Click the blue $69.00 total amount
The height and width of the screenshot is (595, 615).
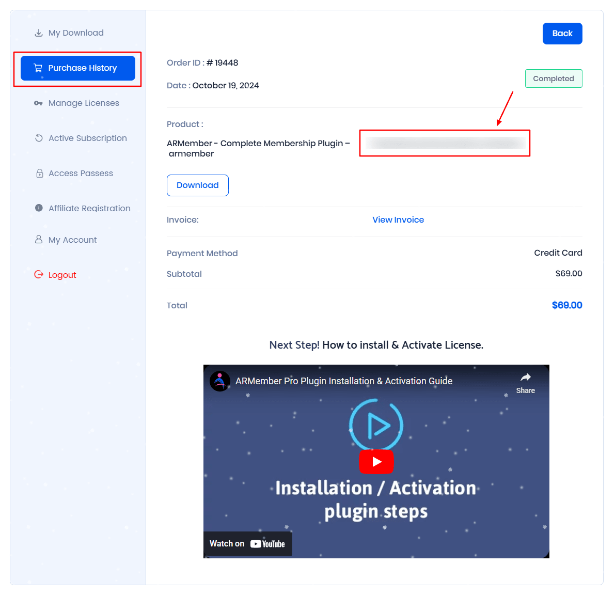[x=567, y=305]
